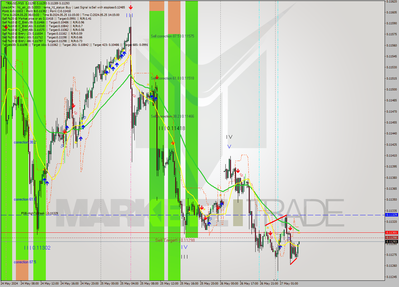The width and height of the screenshot is (399, 287).
Task: Click '25 May 04:00' on time axis
Action: pyautogui.click(x=129, y=284)
